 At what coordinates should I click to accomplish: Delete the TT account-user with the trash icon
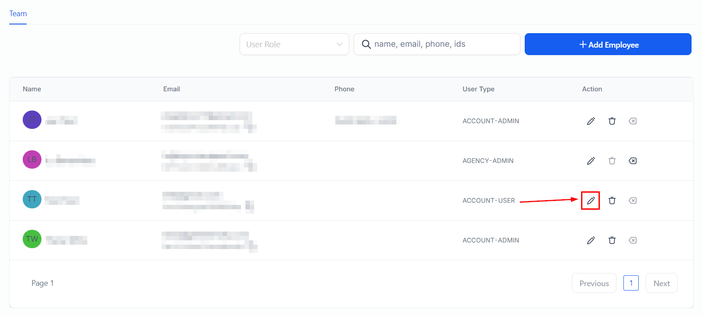click(612, 201)
